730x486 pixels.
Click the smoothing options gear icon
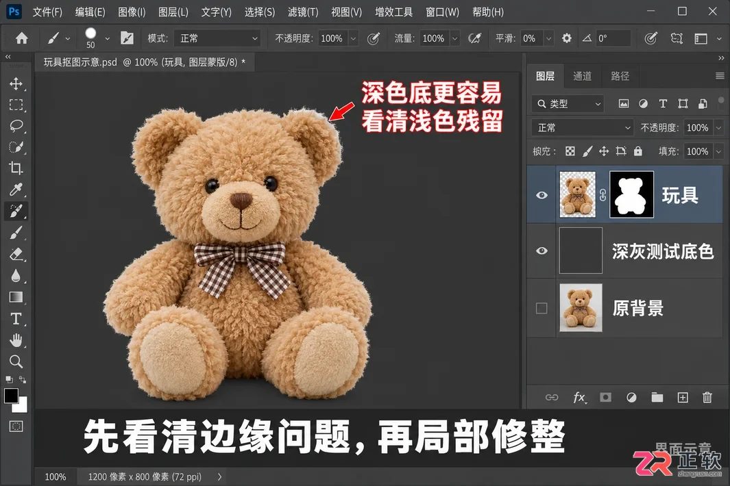pos(567,38)
